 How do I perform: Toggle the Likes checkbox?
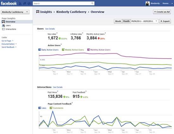[40, 108]
